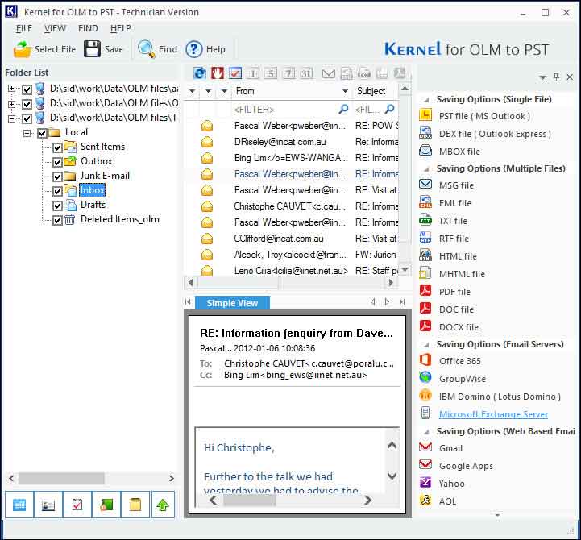Select Gmail saving option
Screen dimensions: 581x540
click(x=450, y=448)
